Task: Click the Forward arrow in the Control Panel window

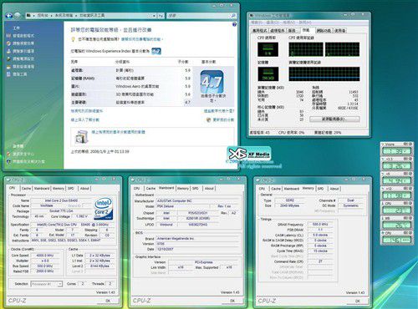Action: point(18,16)
